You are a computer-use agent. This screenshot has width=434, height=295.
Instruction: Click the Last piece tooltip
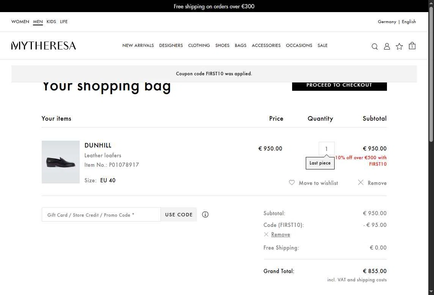tap(320, 163)
